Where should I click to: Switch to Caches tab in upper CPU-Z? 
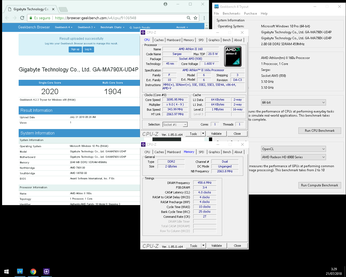(159, 40)
